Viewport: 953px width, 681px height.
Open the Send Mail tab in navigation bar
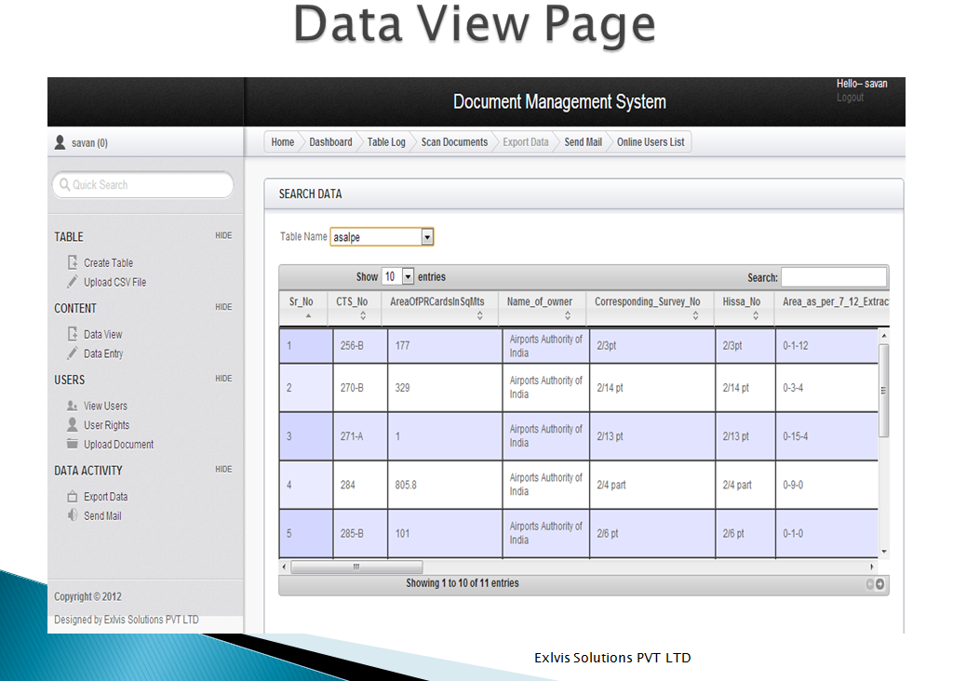[x=583, y=142]
